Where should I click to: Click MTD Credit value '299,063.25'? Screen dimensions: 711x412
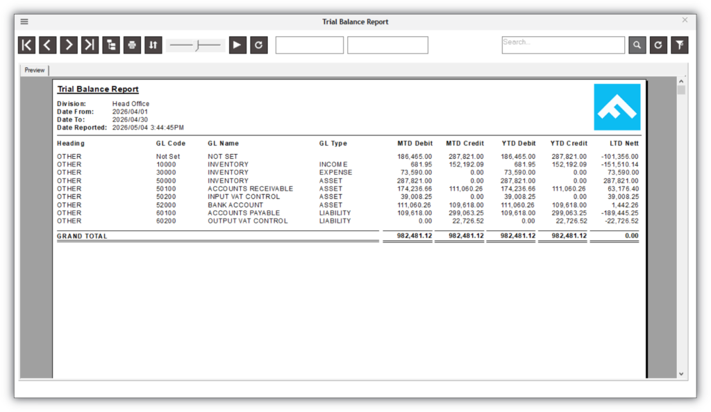[x=467, y=213]
